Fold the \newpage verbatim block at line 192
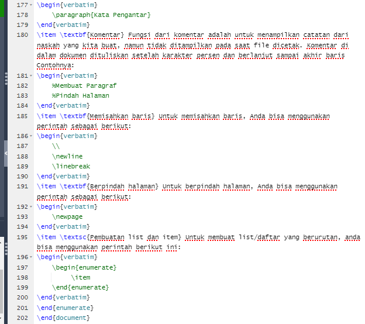 [31, 206]
